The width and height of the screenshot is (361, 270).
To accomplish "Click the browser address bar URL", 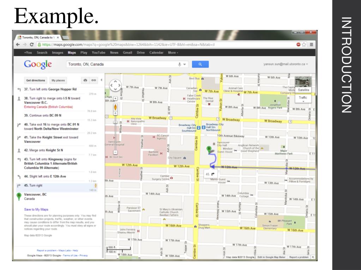I will click(128, 45).
